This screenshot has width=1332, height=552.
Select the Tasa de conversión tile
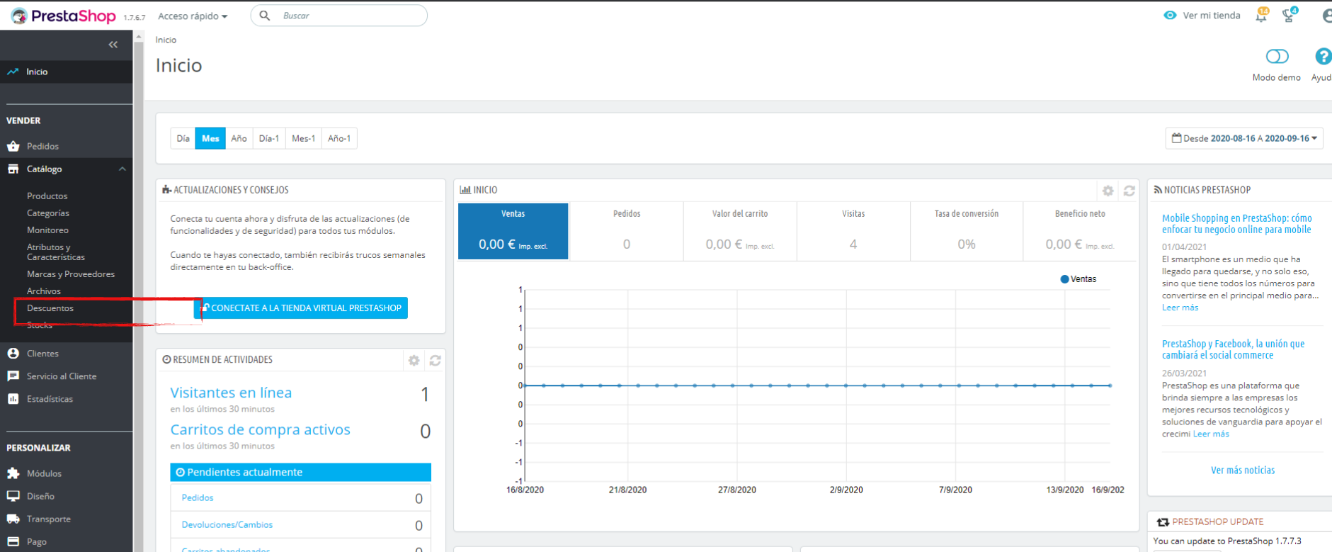(967, 231)
